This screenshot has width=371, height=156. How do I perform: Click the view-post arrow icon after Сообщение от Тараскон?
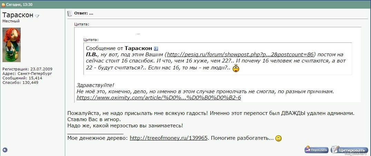point(156,49)
